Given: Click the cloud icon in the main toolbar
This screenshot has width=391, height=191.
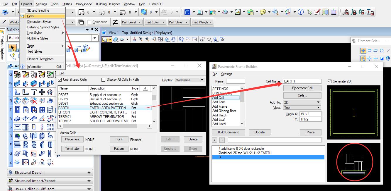Looking at the screenshot, I should click(x=225, y=12).
